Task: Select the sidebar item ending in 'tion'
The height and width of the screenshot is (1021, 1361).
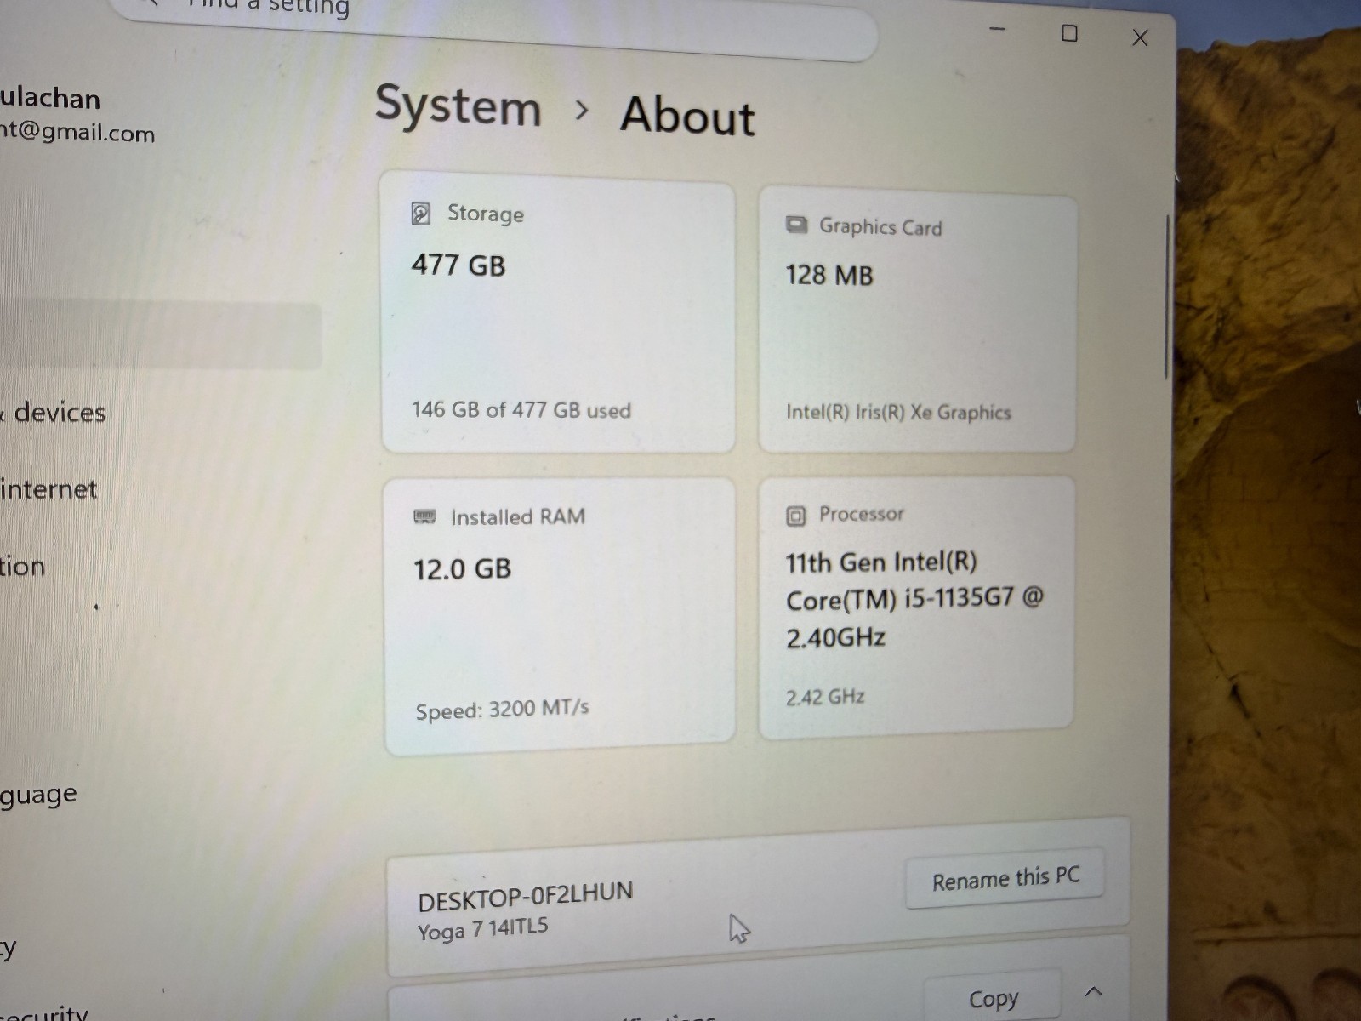Action: pos(23,567)
